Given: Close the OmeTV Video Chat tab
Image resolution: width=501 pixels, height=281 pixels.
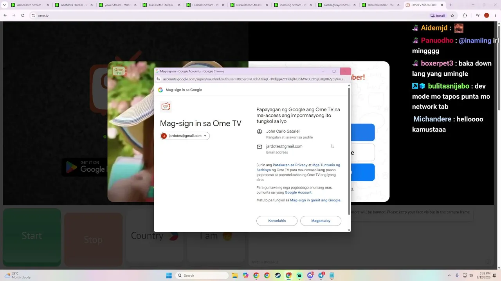Looking at the screenshot, I should 442,5.
